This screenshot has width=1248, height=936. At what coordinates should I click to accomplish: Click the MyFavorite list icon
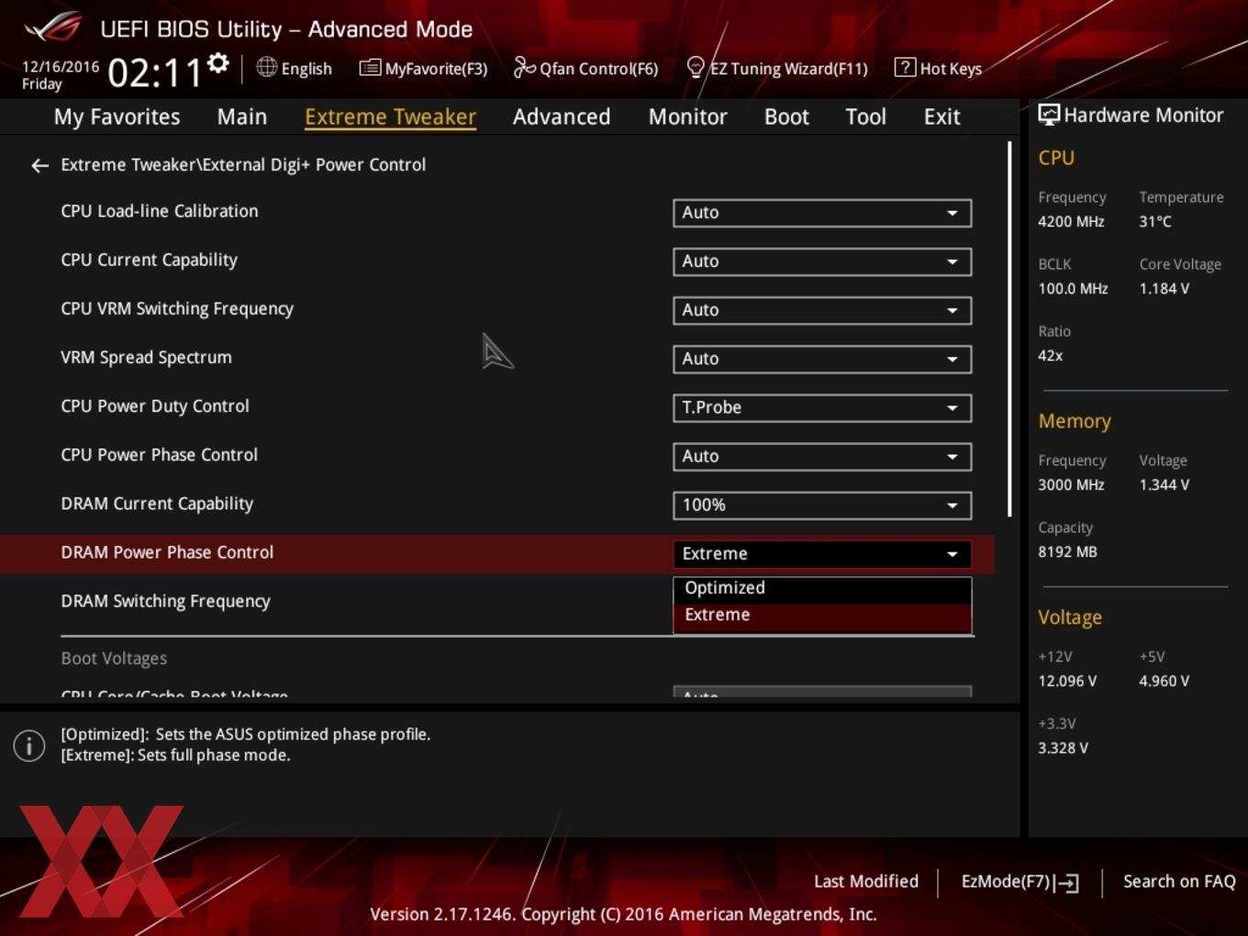pyautogui.click(x=370, y=68)
